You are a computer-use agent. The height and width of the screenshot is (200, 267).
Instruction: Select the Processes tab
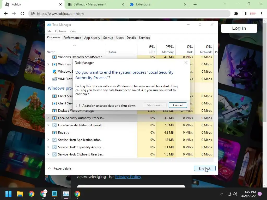pyautogui.click(x=53, y=37)
